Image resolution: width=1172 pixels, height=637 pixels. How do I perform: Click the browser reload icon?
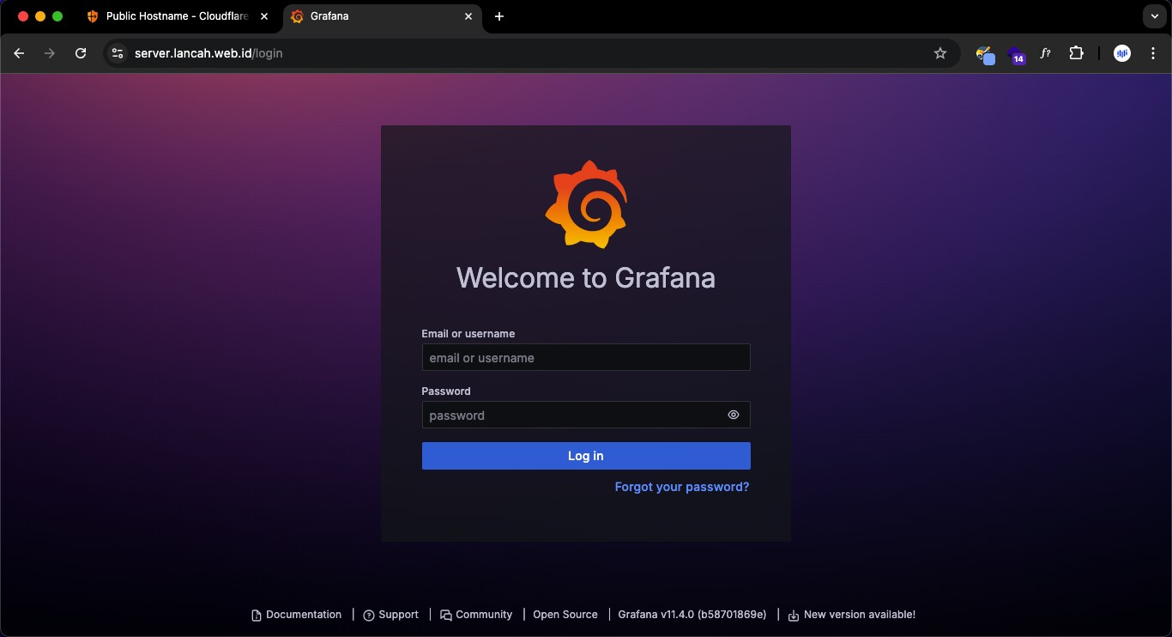coord(81,53)
